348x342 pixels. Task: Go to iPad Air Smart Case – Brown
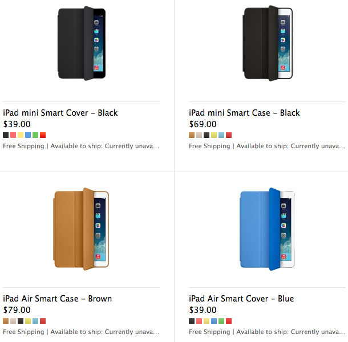[x=58, y=298]
